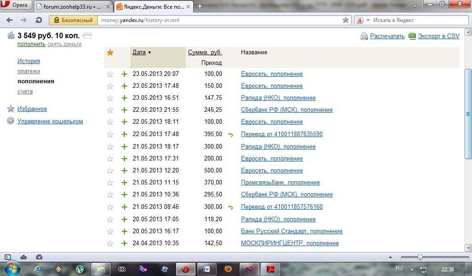Mark the 22.05.2013 21:55 Сбербанк row as favorite

(x=110, y=110)
